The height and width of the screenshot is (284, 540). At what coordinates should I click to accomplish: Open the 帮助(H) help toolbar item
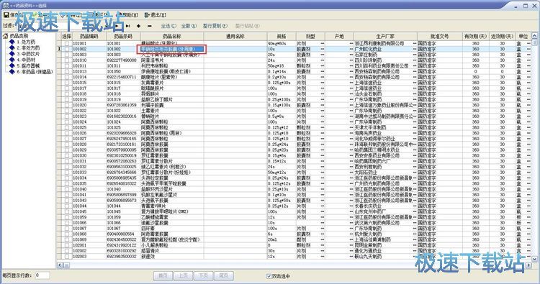130,15
